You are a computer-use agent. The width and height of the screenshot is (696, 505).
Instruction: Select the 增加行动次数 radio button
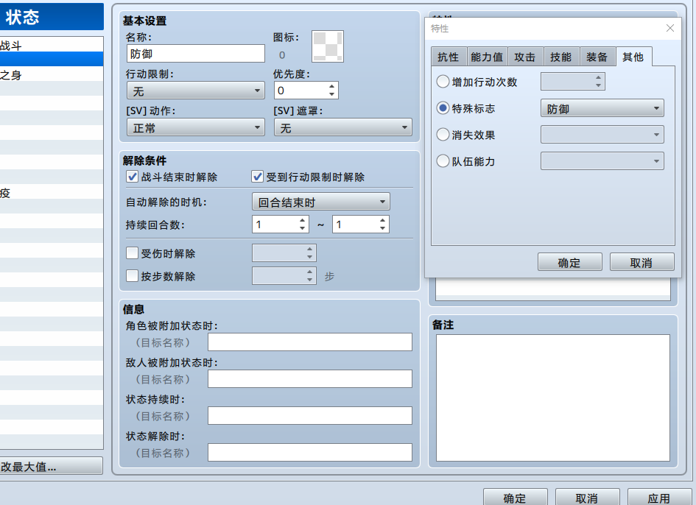443,82
